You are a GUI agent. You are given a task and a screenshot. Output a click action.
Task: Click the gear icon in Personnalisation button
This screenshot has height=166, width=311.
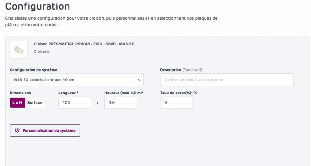pos(18,130)
